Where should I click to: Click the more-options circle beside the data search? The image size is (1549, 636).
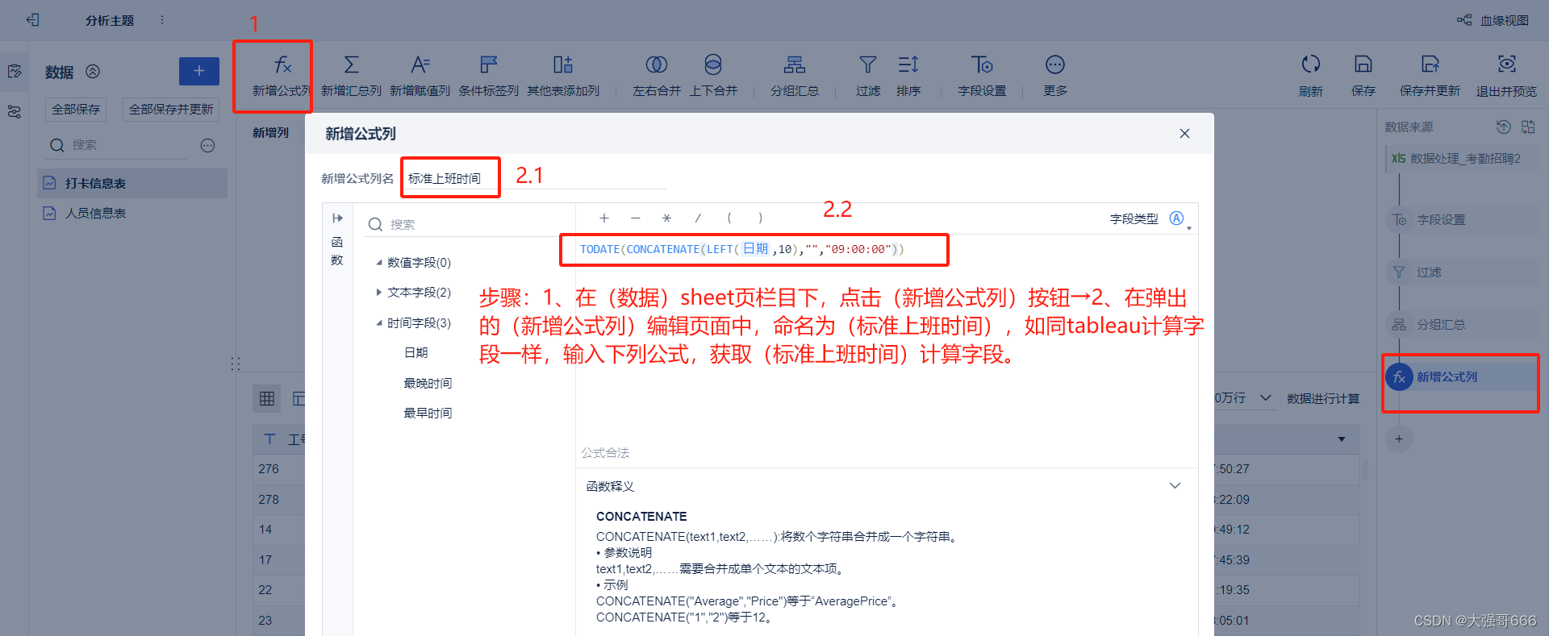pos(207,145)
